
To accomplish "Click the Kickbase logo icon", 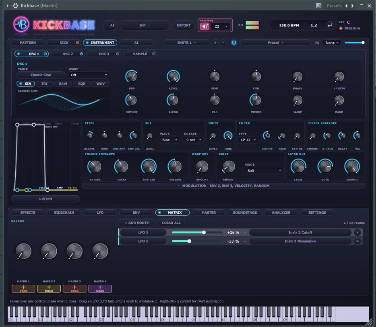I will click(x=21, y=25).
